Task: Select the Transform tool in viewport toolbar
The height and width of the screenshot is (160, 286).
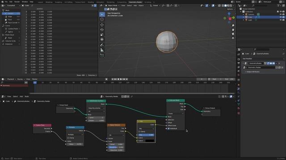Action: pos(102,40)
